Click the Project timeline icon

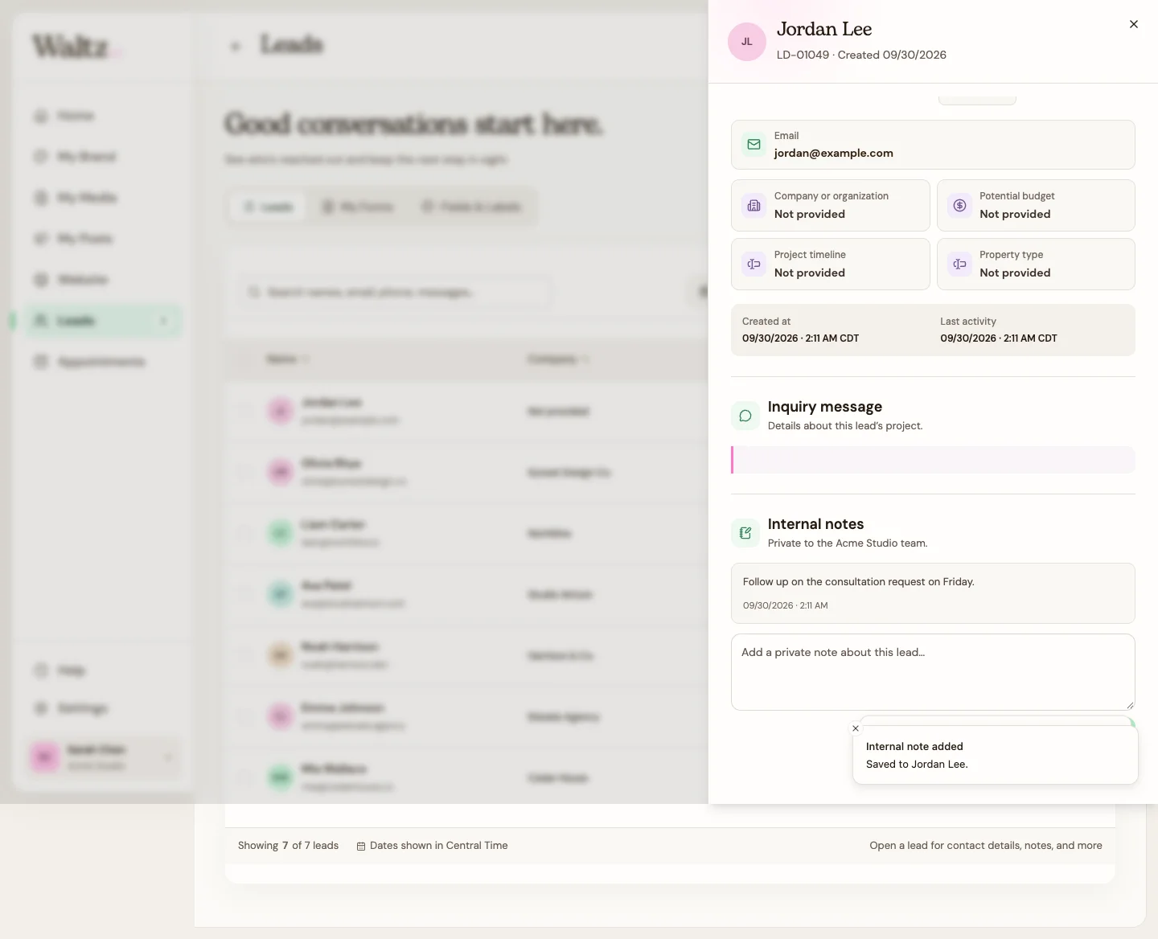click(754, 264)
